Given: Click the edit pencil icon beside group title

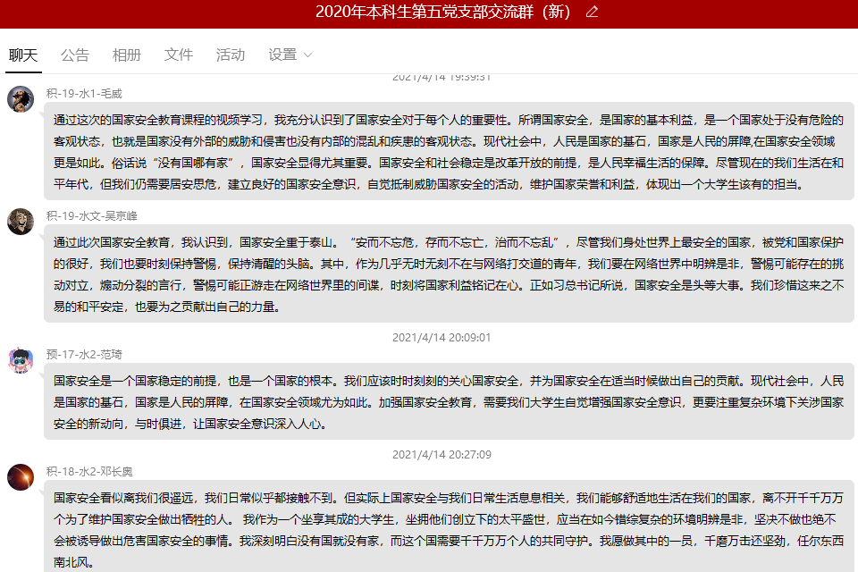Looking at the screenshot, I should (592, 12).
